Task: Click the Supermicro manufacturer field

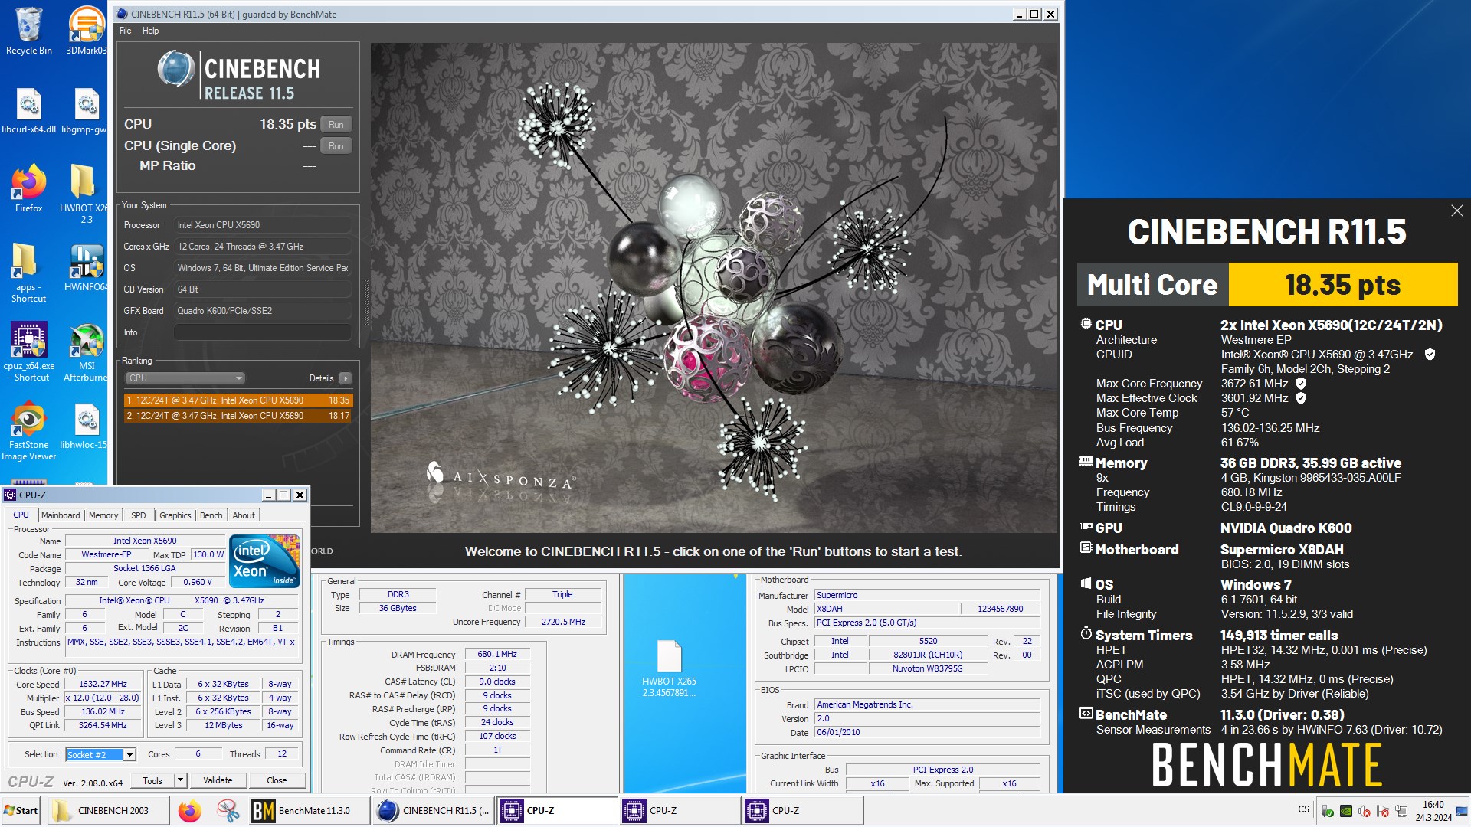Action: tap(927, 596)
